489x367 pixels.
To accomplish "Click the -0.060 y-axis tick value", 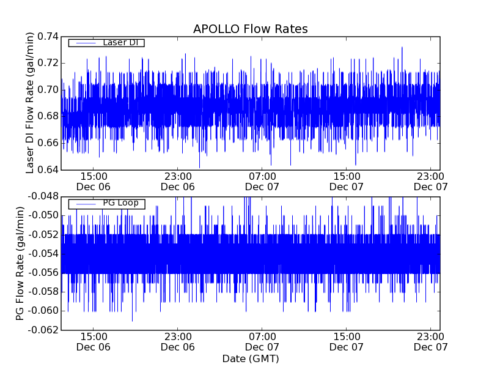I will point(43,311).
